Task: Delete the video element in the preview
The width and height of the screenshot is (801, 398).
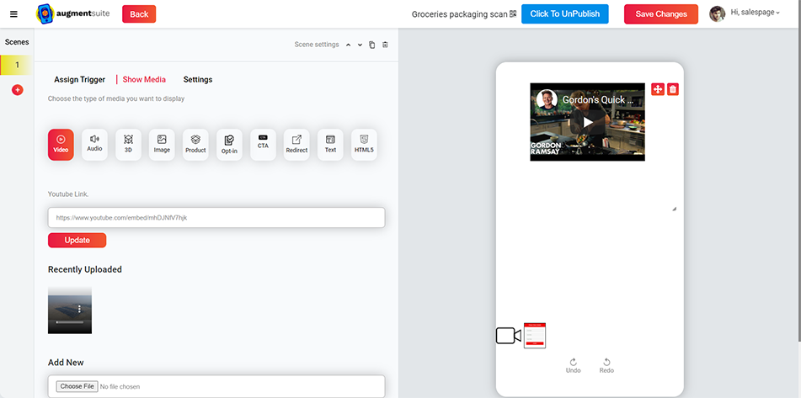Action: click(673, 89)
